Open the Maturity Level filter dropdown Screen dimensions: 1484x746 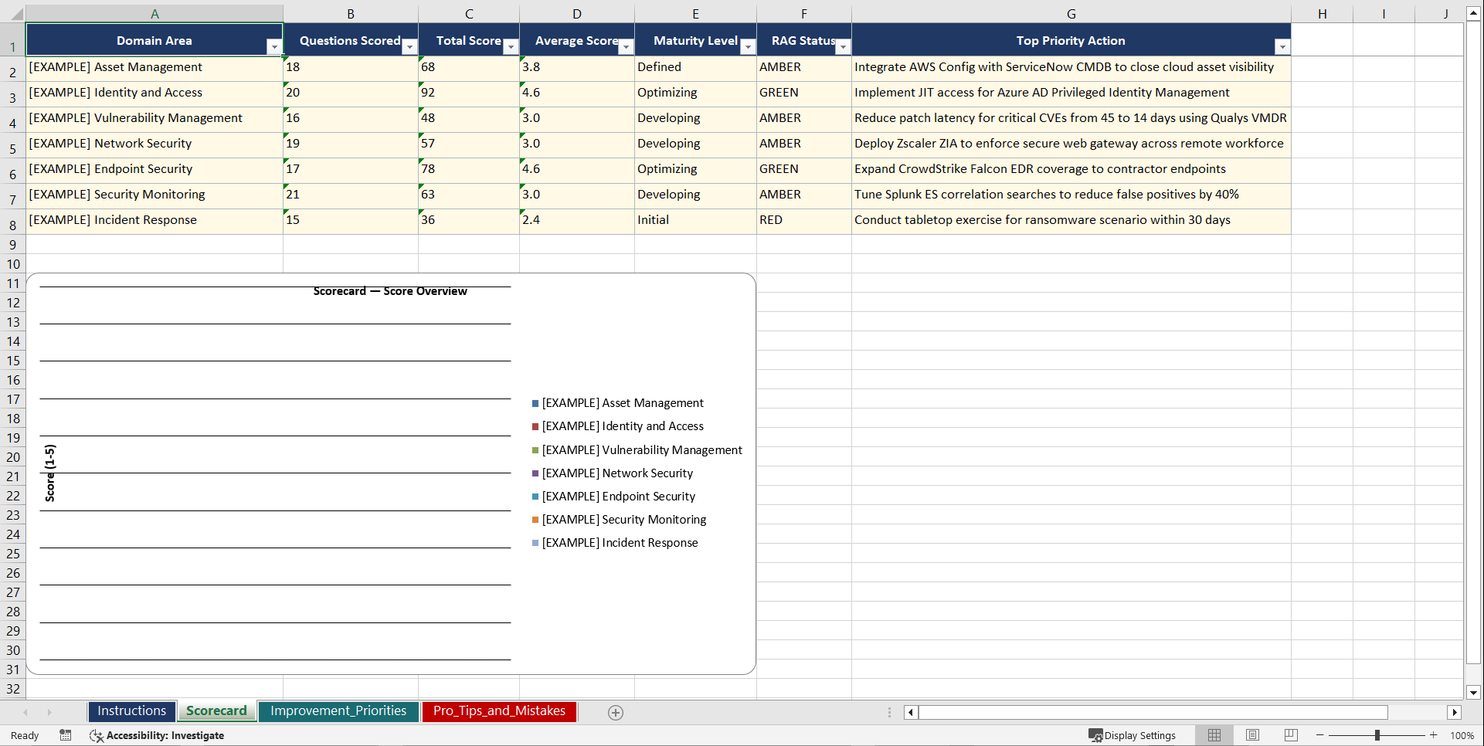pyautogui.click(x=747, y=46)
